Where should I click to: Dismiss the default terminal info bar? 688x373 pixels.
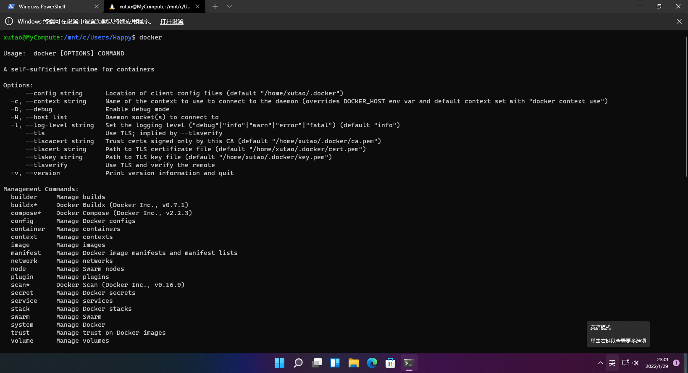(x=679, y=21)
